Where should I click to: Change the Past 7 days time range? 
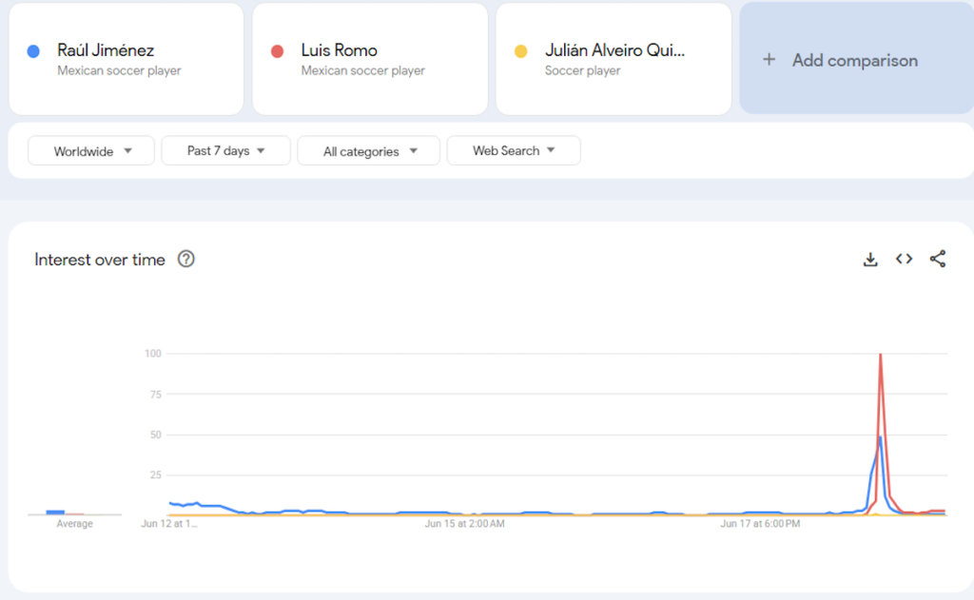(x=225, y=151)
